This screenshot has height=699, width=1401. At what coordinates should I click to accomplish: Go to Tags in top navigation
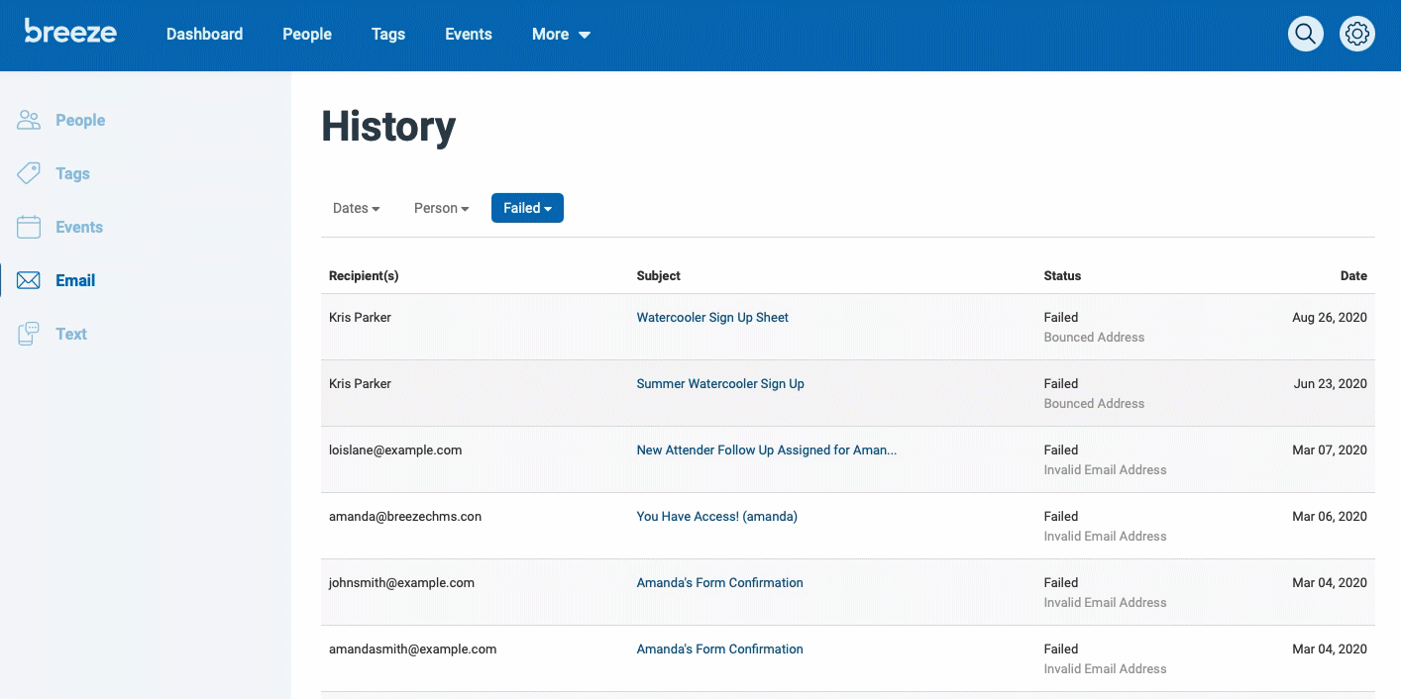tap(388, 34)
